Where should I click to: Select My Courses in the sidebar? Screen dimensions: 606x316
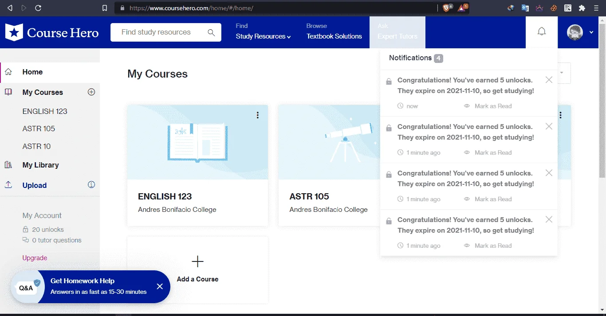43,92
